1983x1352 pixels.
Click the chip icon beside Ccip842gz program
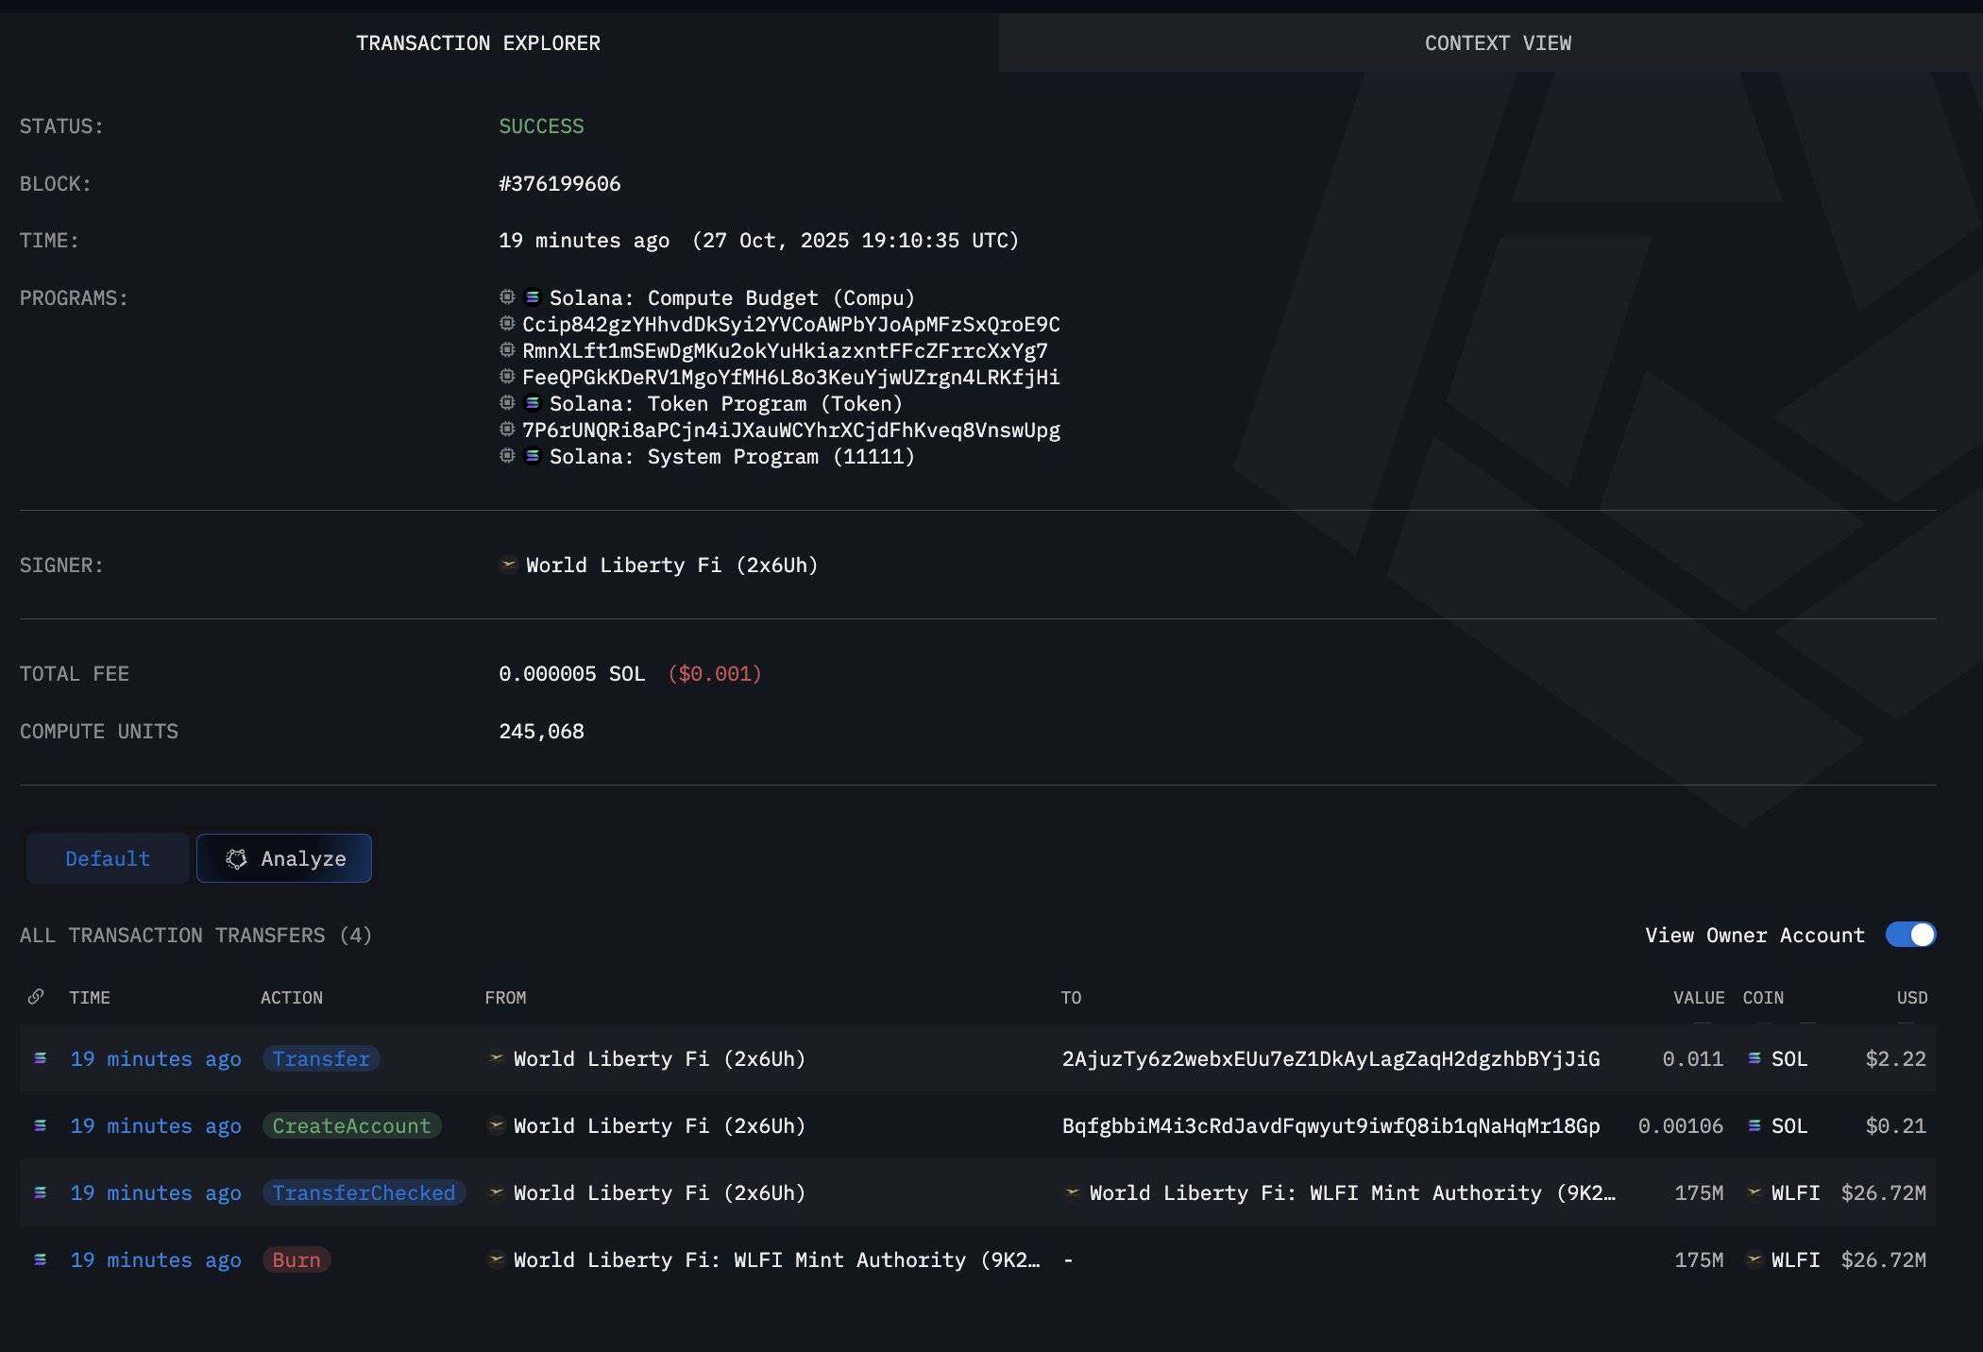(507, 324)
